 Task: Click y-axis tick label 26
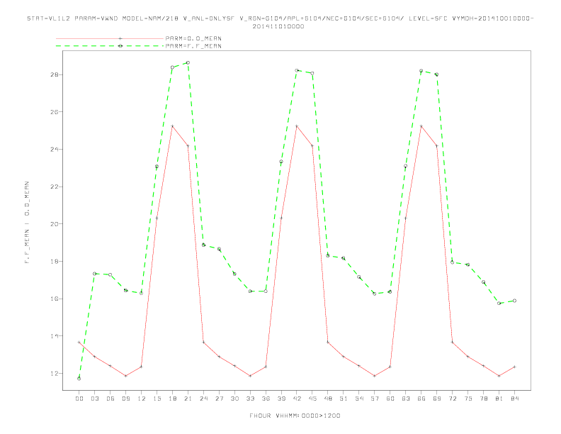tap(55, 112)
